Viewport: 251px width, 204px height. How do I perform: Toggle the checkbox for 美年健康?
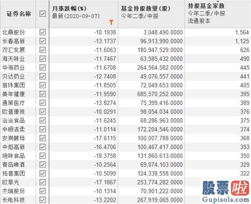(43, 94)
